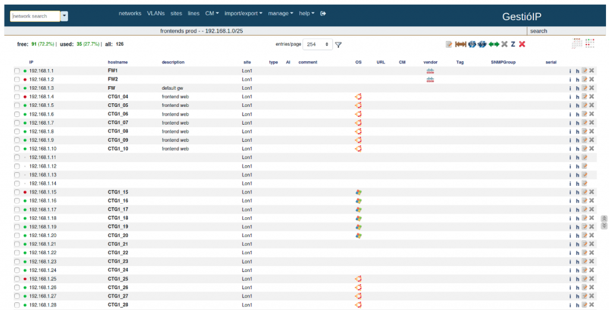The image size is (609, 310).
Task: Expand the network search dropdown arrow
Action: (64, 17)
